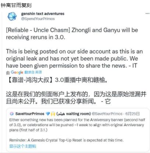
Task: Click the Google translate logo
Action: [x=17, y=72]
